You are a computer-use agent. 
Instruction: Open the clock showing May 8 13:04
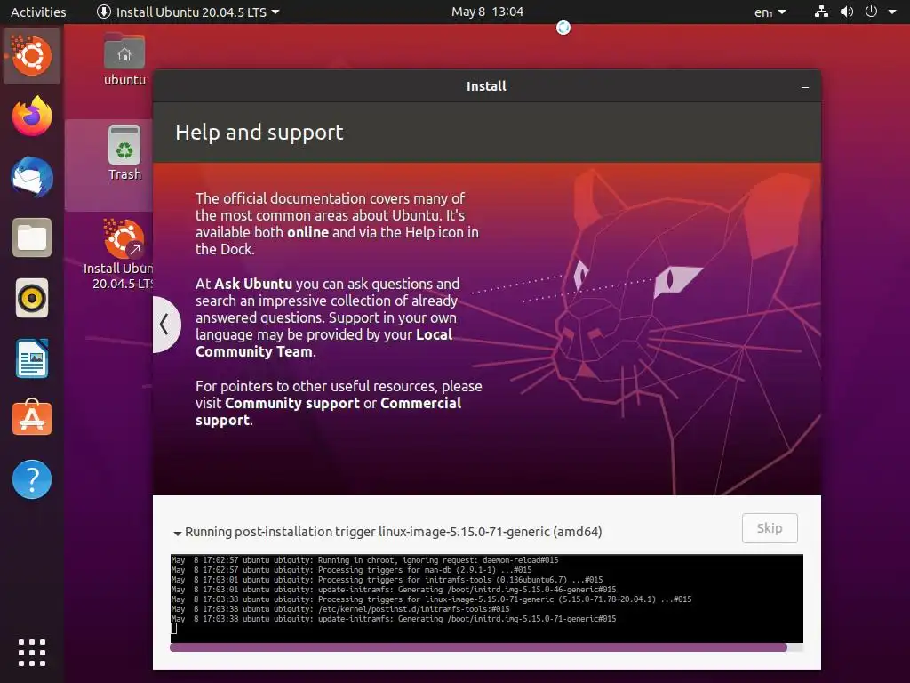(x=488, y=12)
